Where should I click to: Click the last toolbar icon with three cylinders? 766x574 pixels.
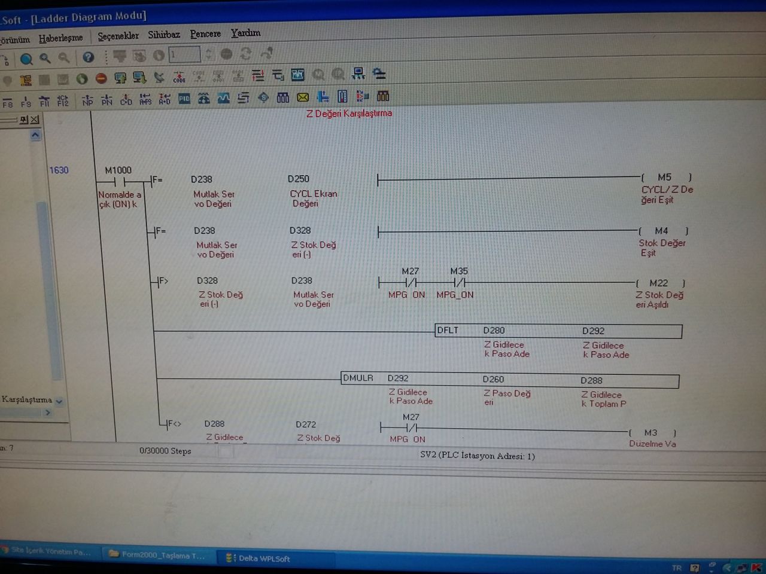[383, 96]
